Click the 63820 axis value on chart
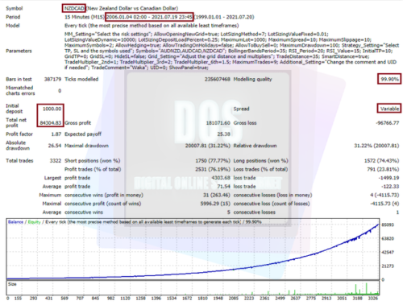This screenshot has width=403, height=305. pyautogui.click(x=388, y=238)
